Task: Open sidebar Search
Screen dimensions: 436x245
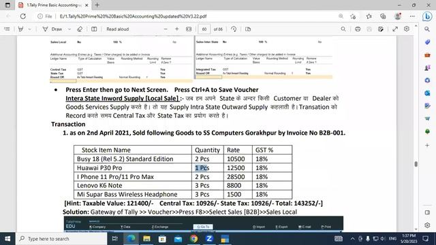Action: coord(427,29)
